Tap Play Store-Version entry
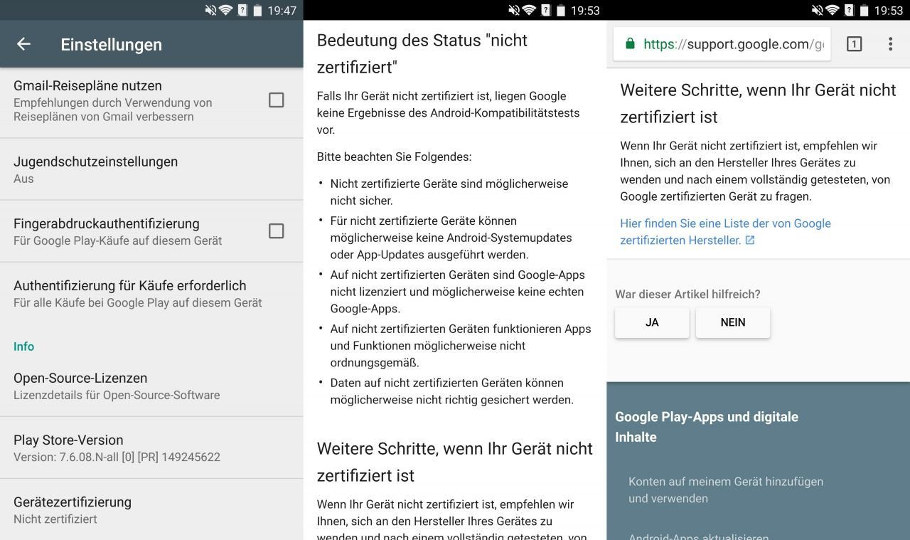Image resolution: width=910 pixels, height=540 pixels. click(x=151, y=448)
